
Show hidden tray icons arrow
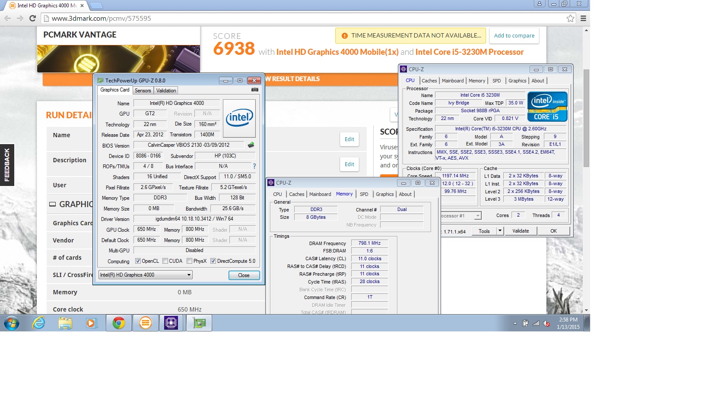tap(515, 323)
